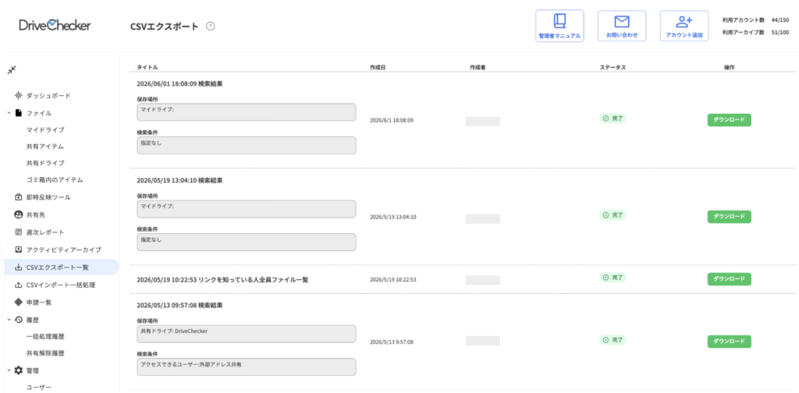Click the ダッシュボード waveform icon
Viewport: 799px width, 393px height.
pyautogui.click(x=19, y=95)
